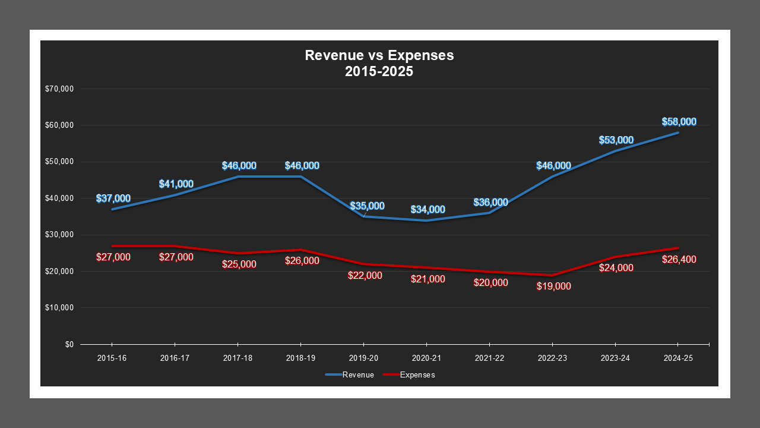The image size is (760, 428).
Task: Click the $27,000 label above 2016-17
Action: 176,258
